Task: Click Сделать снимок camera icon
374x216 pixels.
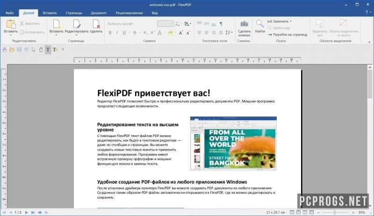Action: 244,24
